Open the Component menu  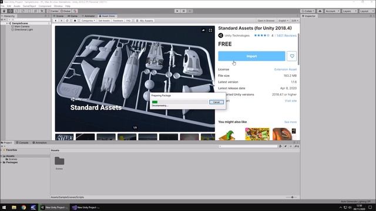pyautogui.click(x=45, y=6)
